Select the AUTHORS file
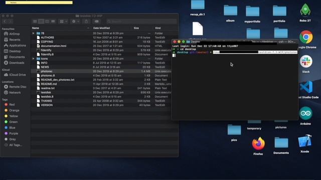321x180 pixels. click(x=104, y=37)
